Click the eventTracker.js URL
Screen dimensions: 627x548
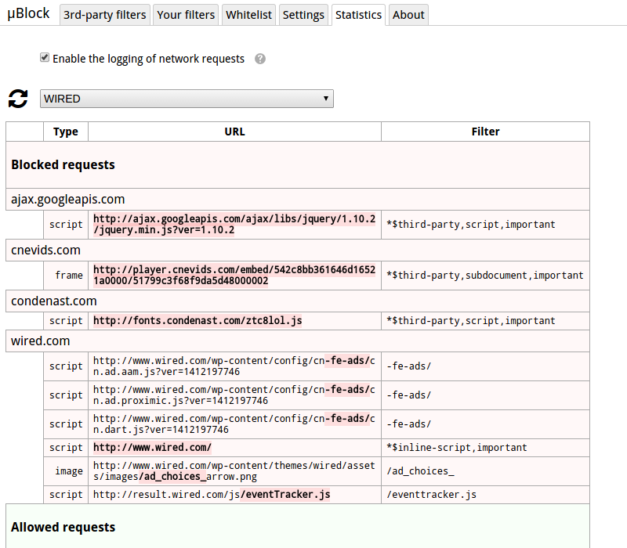coord(212,495)
